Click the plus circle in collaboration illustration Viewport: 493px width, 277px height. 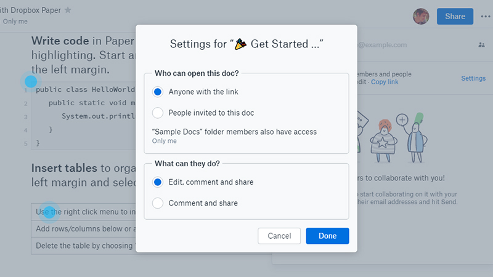tap(402, 119)
